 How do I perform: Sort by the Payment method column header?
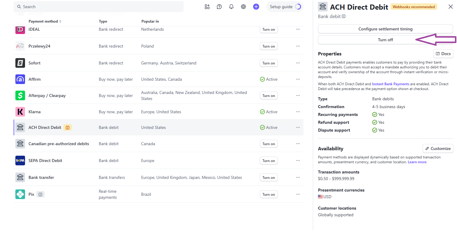tap(45, 21)
